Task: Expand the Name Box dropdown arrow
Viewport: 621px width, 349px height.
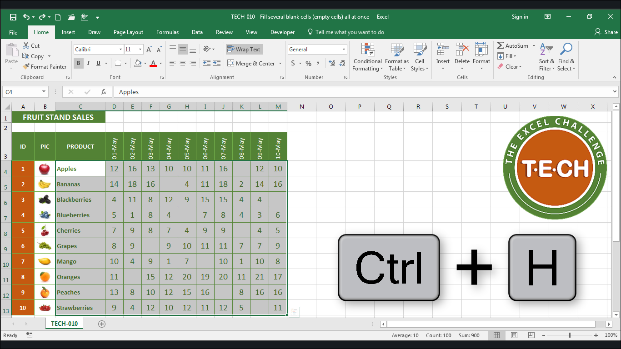Action: point(44,92)
